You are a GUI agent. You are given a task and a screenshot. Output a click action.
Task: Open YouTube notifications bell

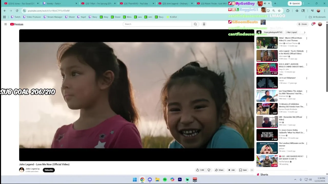pos(313,24)
